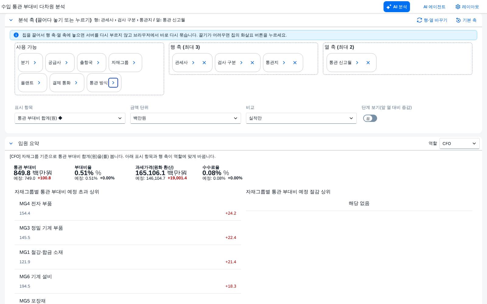
Task: Click the +24.2 variance for MG4
Action: coord(231,213)
